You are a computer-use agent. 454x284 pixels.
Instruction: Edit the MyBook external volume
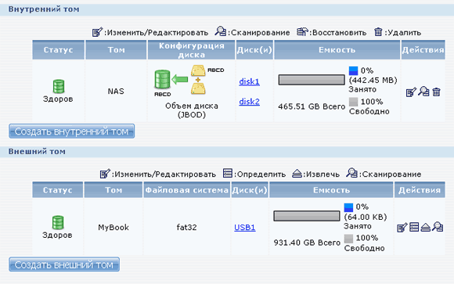pos(402,228)
